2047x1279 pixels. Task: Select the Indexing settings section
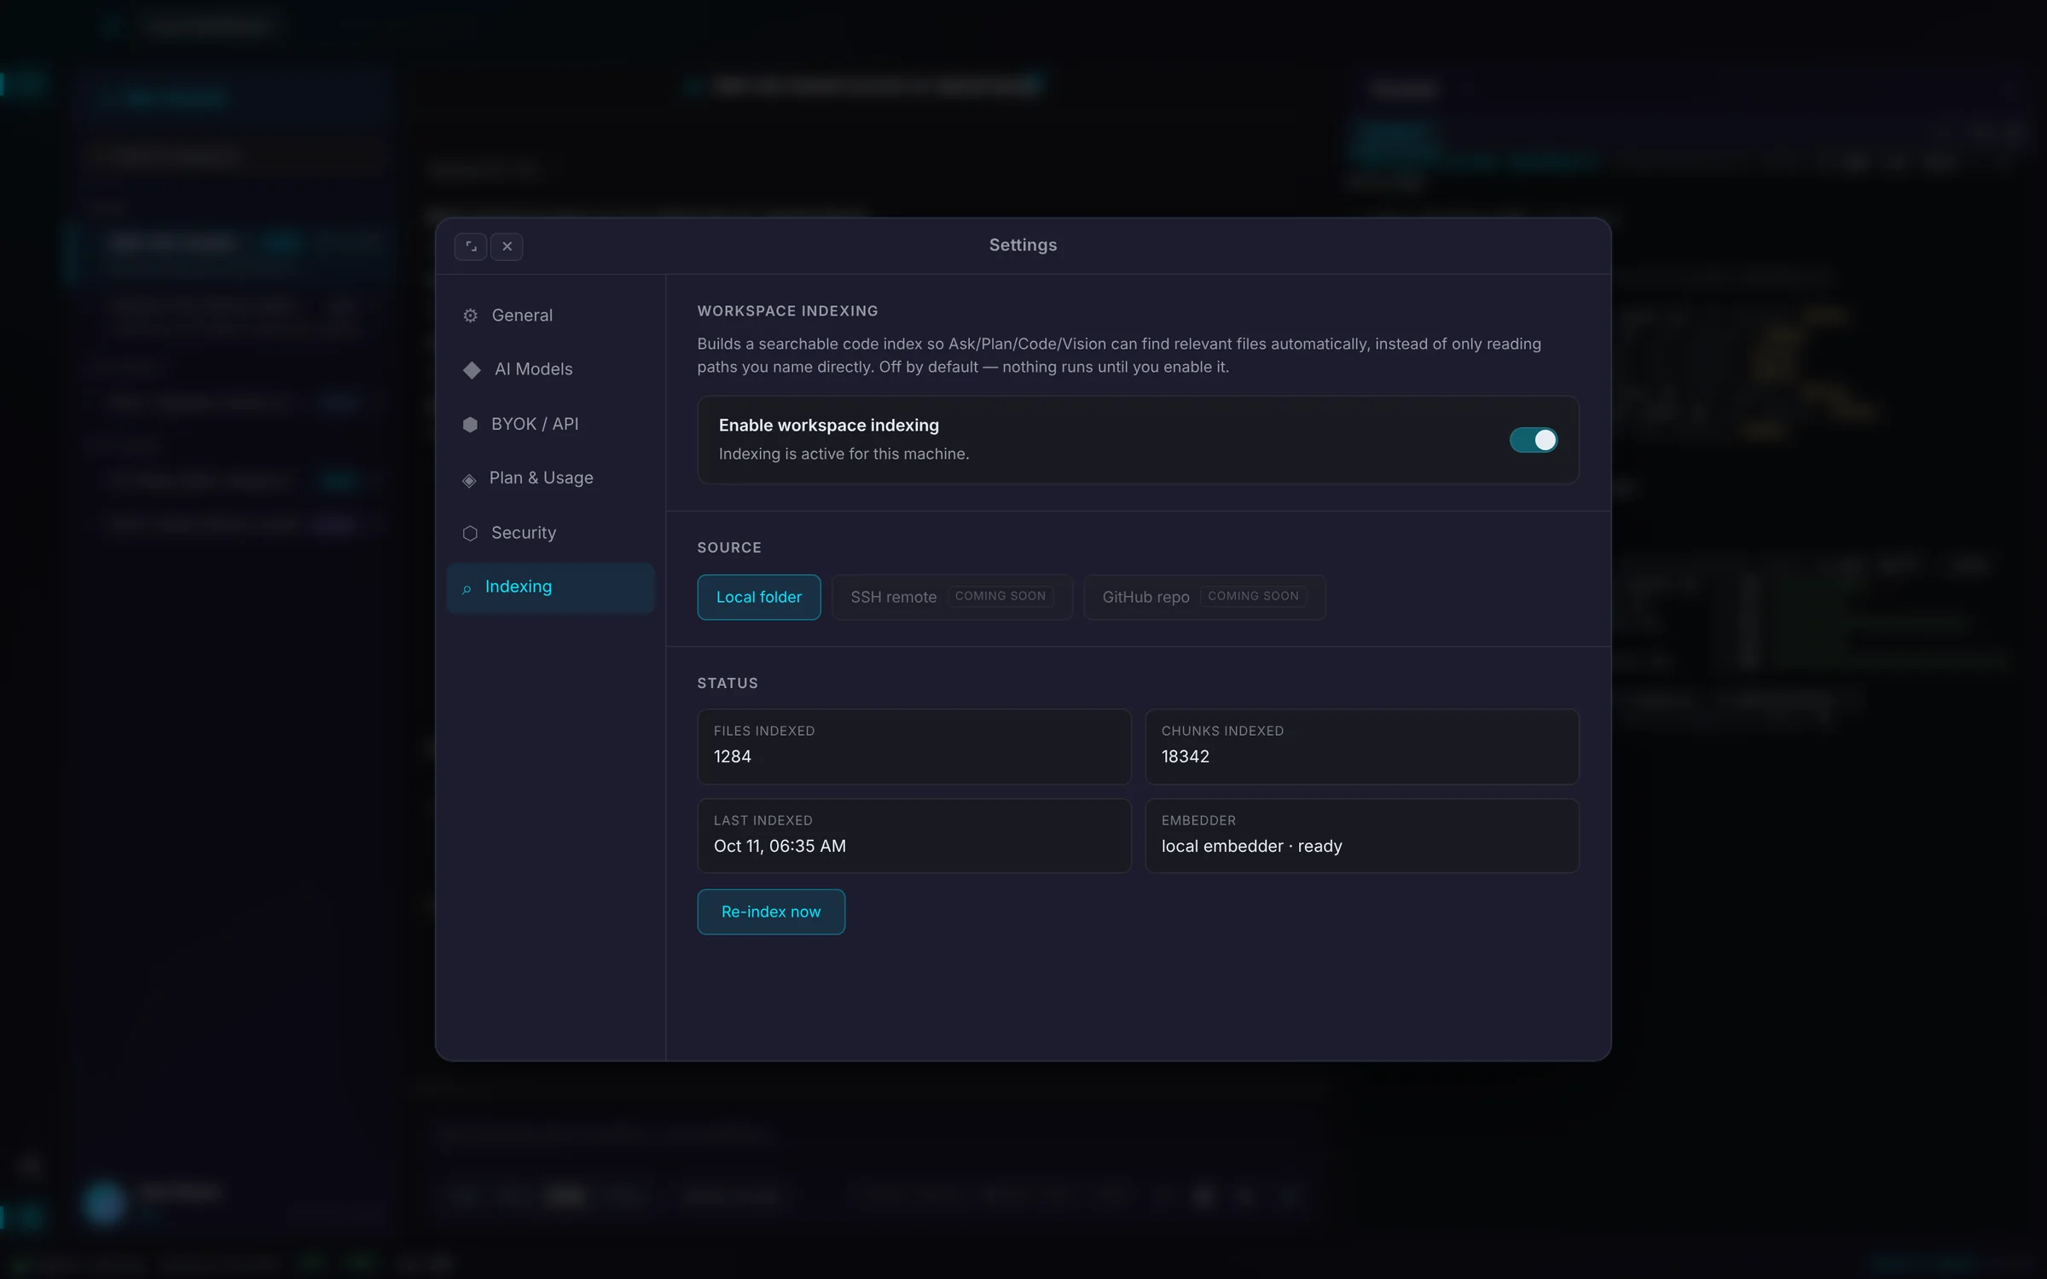click(550, 587)
